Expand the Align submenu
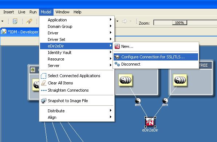The height and width of the screenshot is (142, 217). [x=77, y=117]
